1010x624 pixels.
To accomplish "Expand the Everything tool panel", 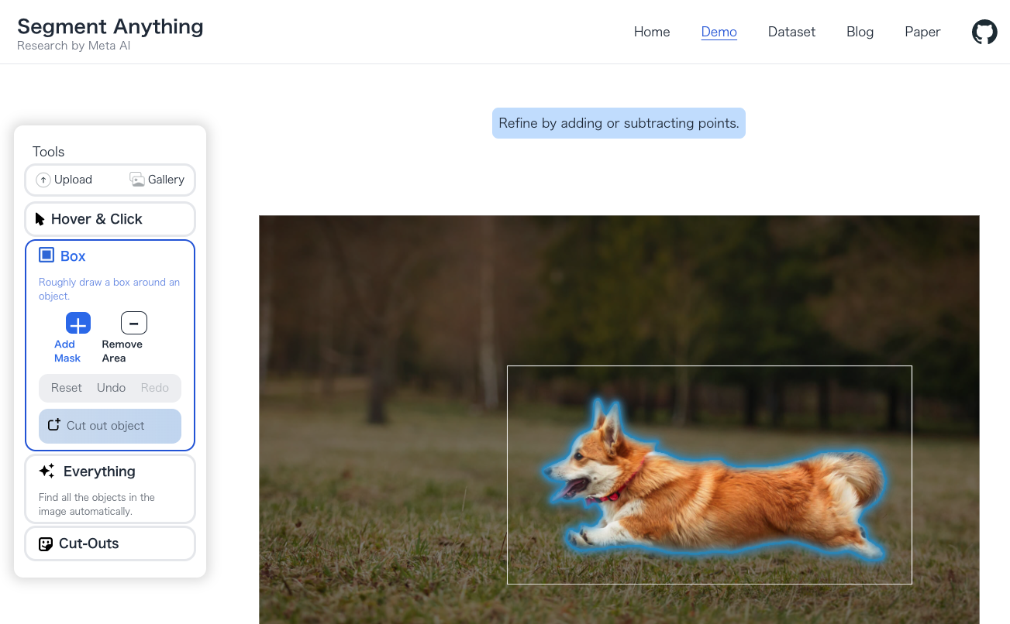I will (99, 471).
